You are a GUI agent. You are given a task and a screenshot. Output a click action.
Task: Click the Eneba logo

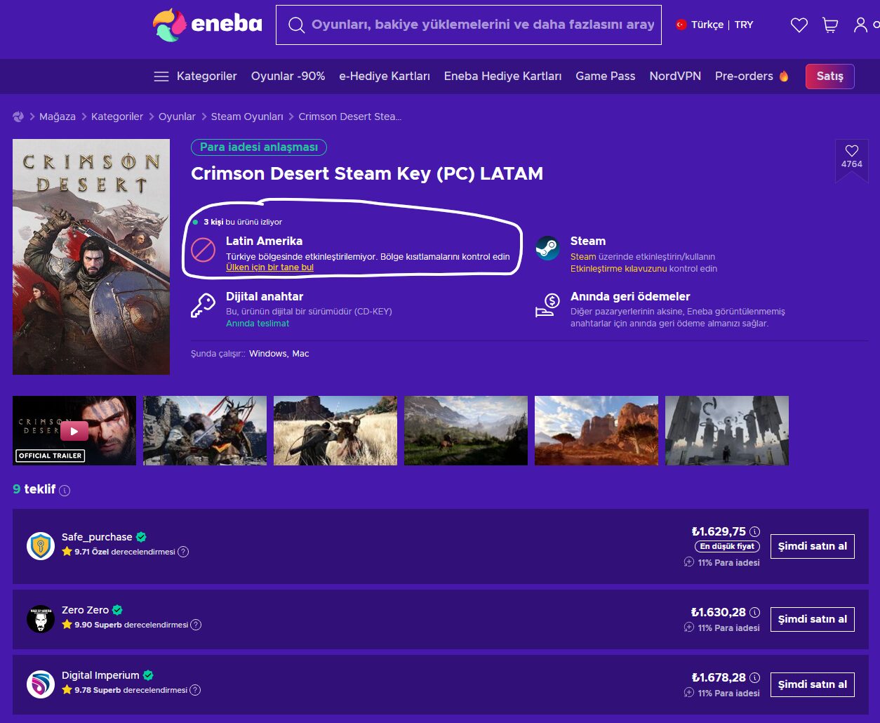point(208,25)
